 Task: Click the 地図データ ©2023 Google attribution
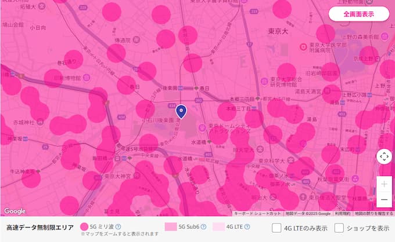tap(308, 214)
